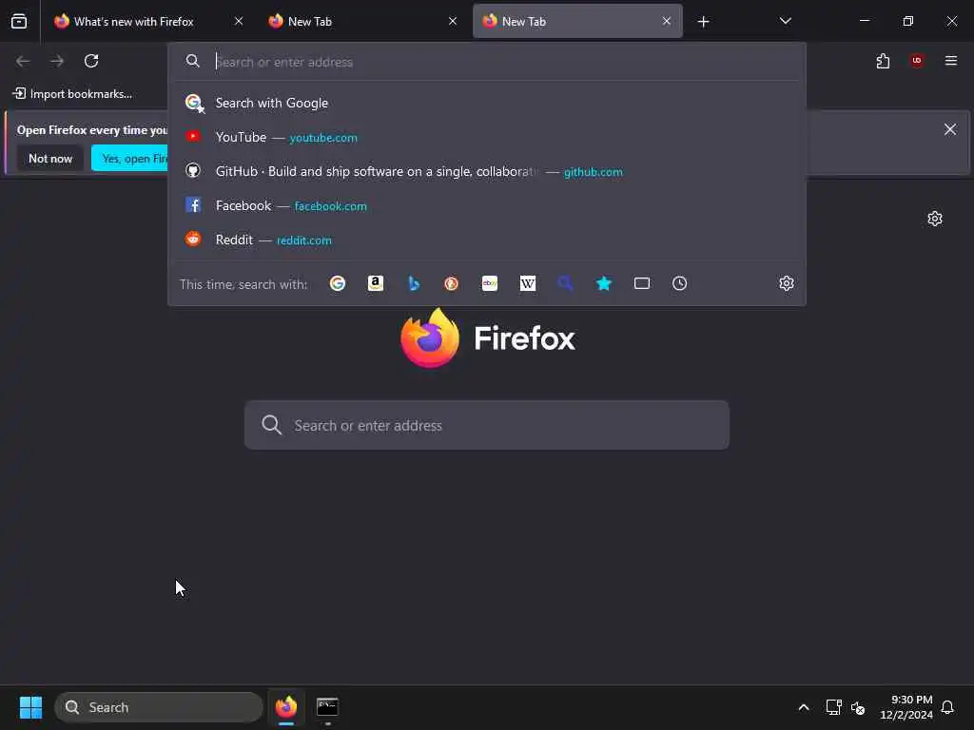The height and width of the screenshot is (730, 974).
Task: Open the Windows Start menu
Action: pyautogui.click(x=30, y=707)
